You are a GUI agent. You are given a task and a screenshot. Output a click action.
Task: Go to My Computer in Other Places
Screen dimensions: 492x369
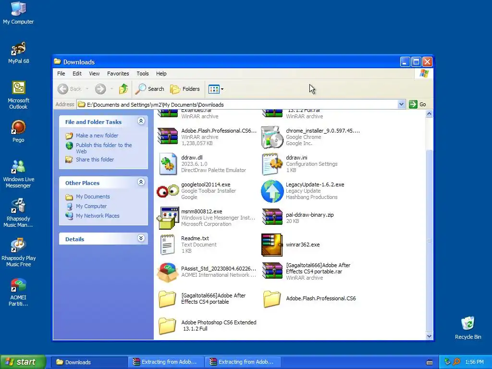tap(91, 206)
